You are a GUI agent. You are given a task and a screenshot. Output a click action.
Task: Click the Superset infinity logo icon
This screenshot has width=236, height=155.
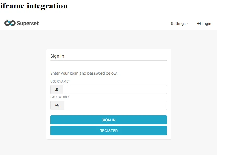pos(10,23)
